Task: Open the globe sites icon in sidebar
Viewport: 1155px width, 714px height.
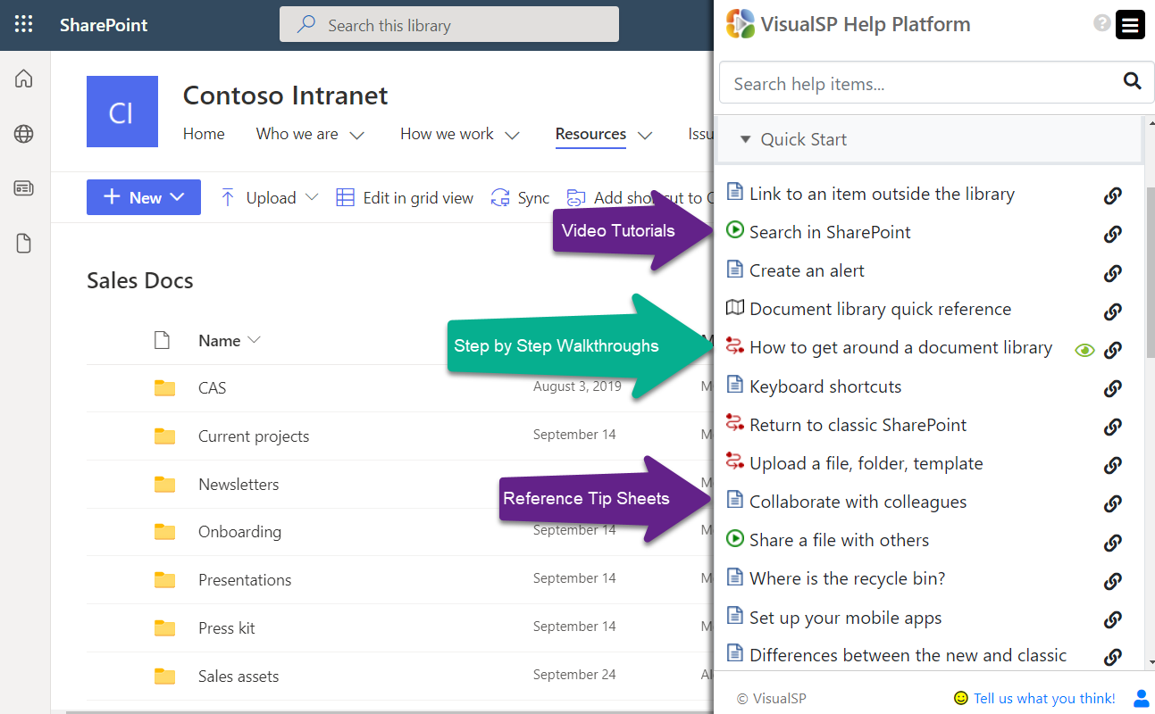Action: point(24,134)
